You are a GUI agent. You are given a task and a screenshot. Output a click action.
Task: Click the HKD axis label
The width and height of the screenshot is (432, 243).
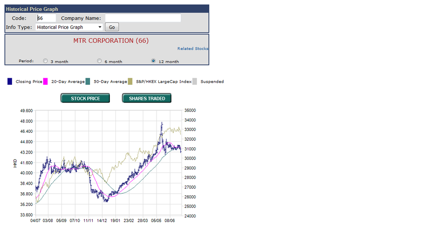[x=15, y=163]
